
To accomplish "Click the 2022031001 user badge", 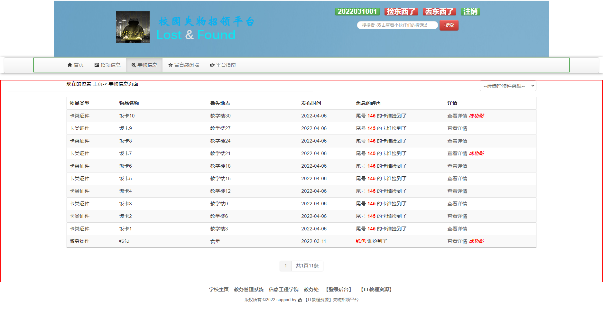I will coord(357,12).
